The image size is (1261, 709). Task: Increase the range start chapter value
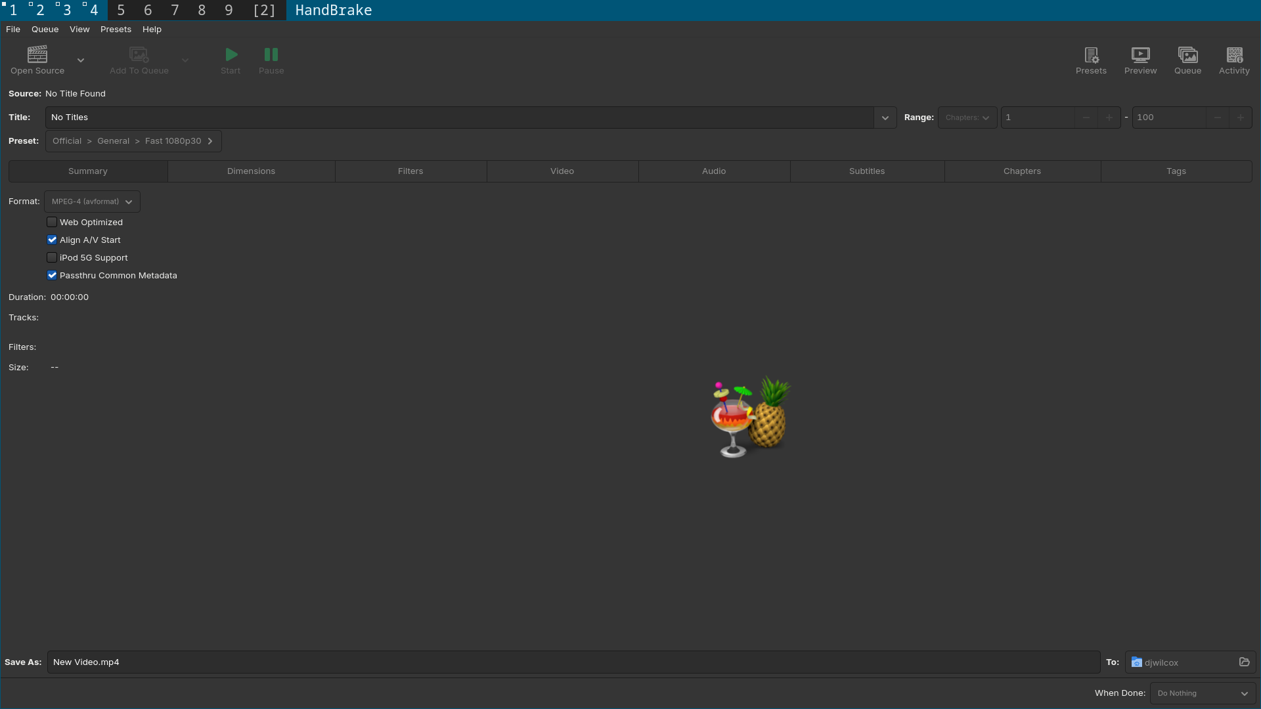[1109, 118]
